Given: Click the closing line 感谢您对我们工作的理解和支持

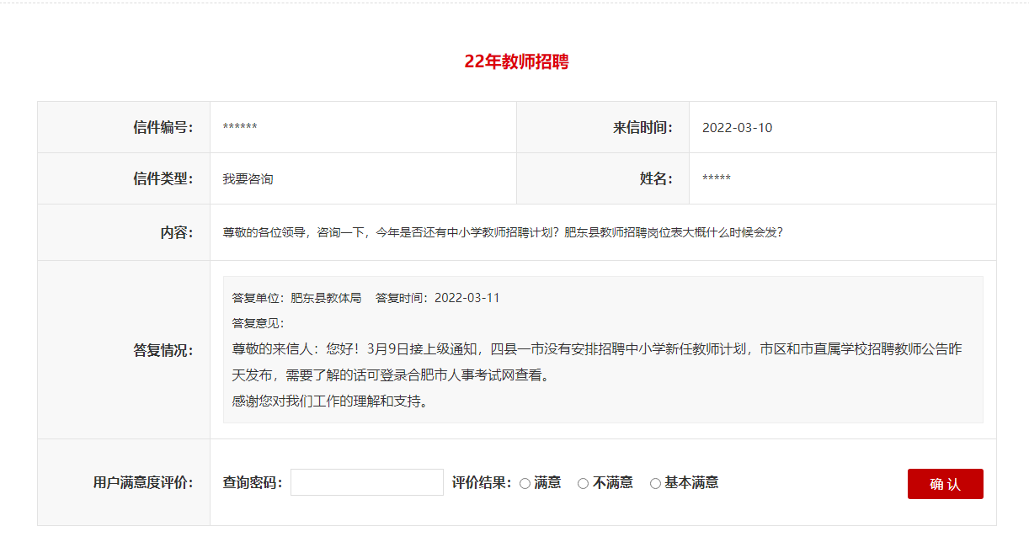Looking at the screenshot, I should coord(330,401).
